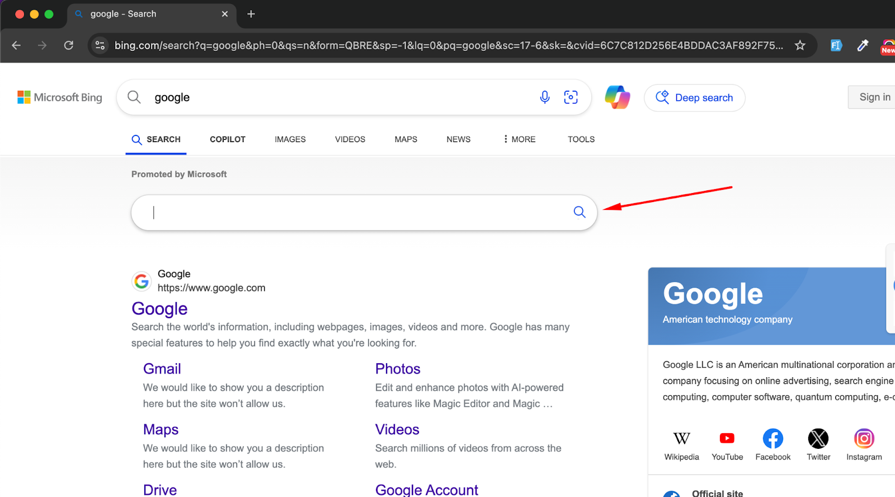Select the SEARCH tab
The width and height of the screenshot is (895, 497).
coord(156,139)
